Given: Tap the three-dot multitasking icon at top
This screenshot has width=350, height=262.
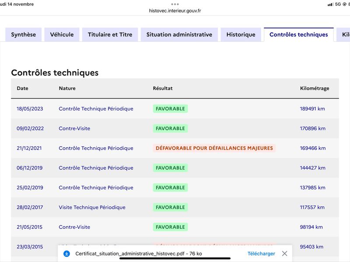Looking at the screenshot, I should pyautogui.click(x=175, y=4).
